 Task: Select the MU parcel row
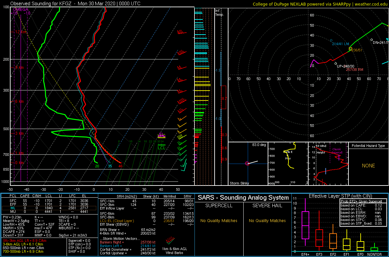49,211
